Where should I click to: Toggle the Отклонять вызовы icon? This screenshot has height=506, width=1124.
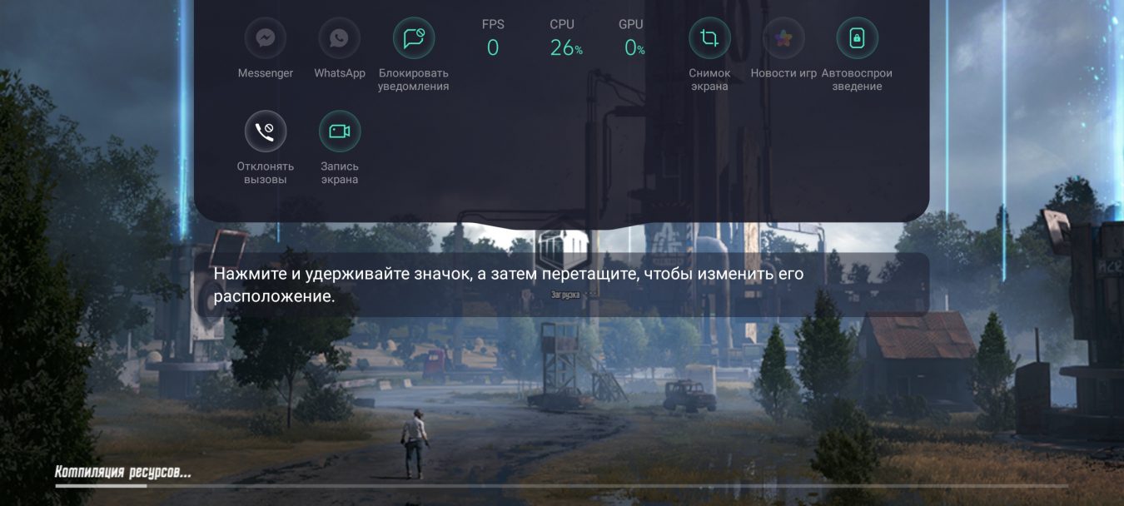266,131
